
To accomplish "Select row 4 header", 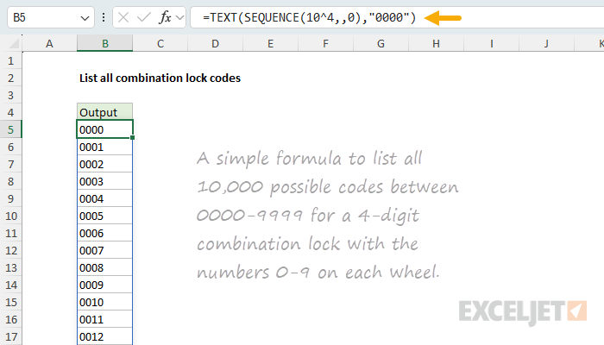I will [10, 112].
